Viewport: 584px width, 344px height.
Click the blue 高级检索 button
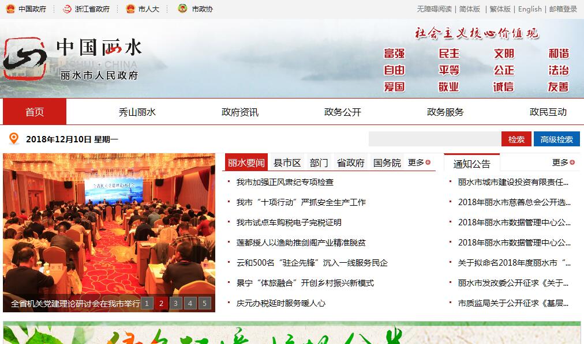point(556,139)
